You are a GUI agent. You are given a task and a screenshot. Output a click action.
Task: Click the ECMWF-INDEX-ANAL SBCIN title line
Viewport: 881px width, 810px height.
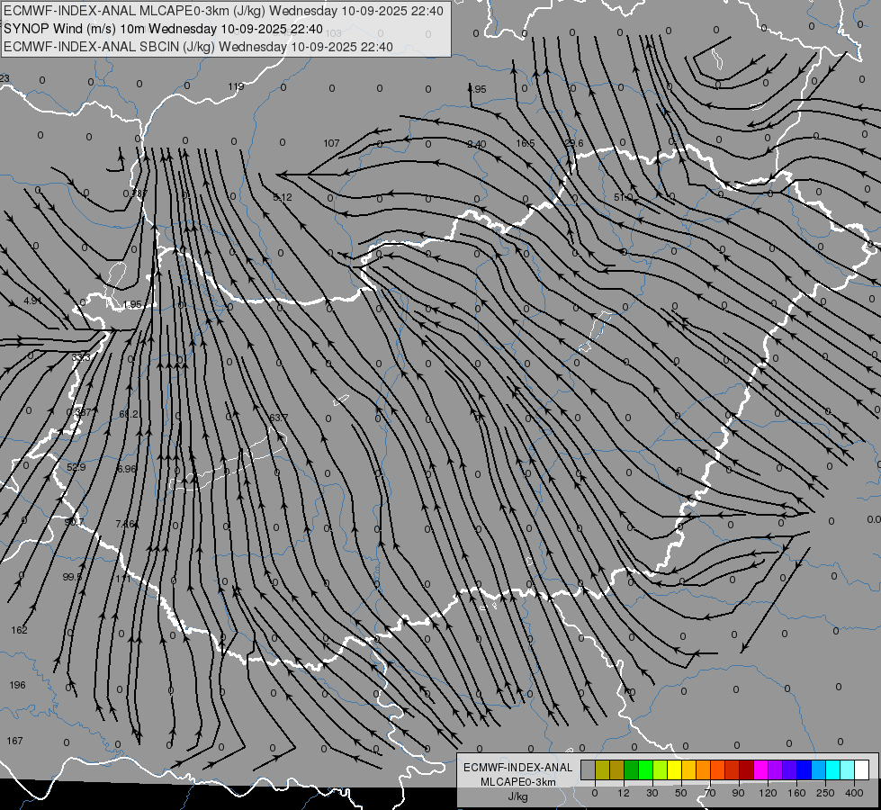tap(198, 47)
